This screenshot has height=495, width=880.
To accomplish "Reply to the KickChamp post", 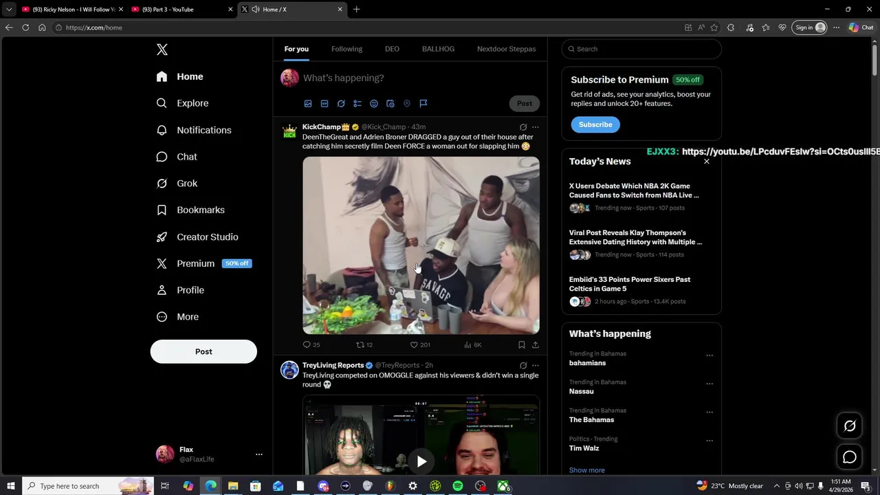I will click(x=311, y=345).
